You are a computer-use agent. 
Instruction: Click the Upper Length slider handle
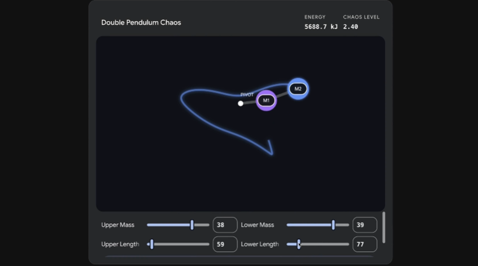click(151, 244)
